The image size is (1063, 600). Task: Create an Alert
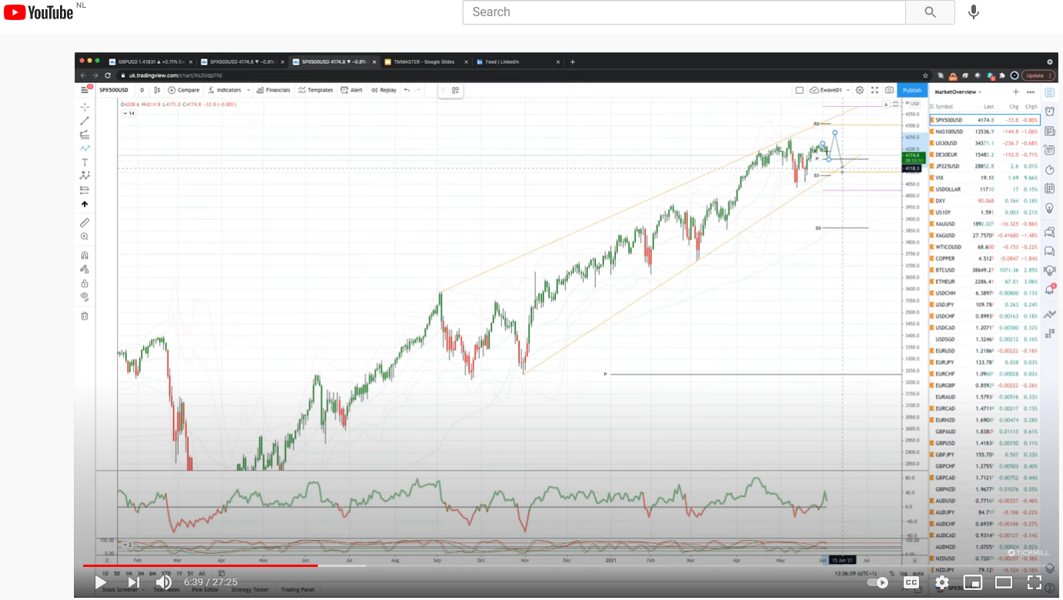pyautogui.click(x=352, y=90)
